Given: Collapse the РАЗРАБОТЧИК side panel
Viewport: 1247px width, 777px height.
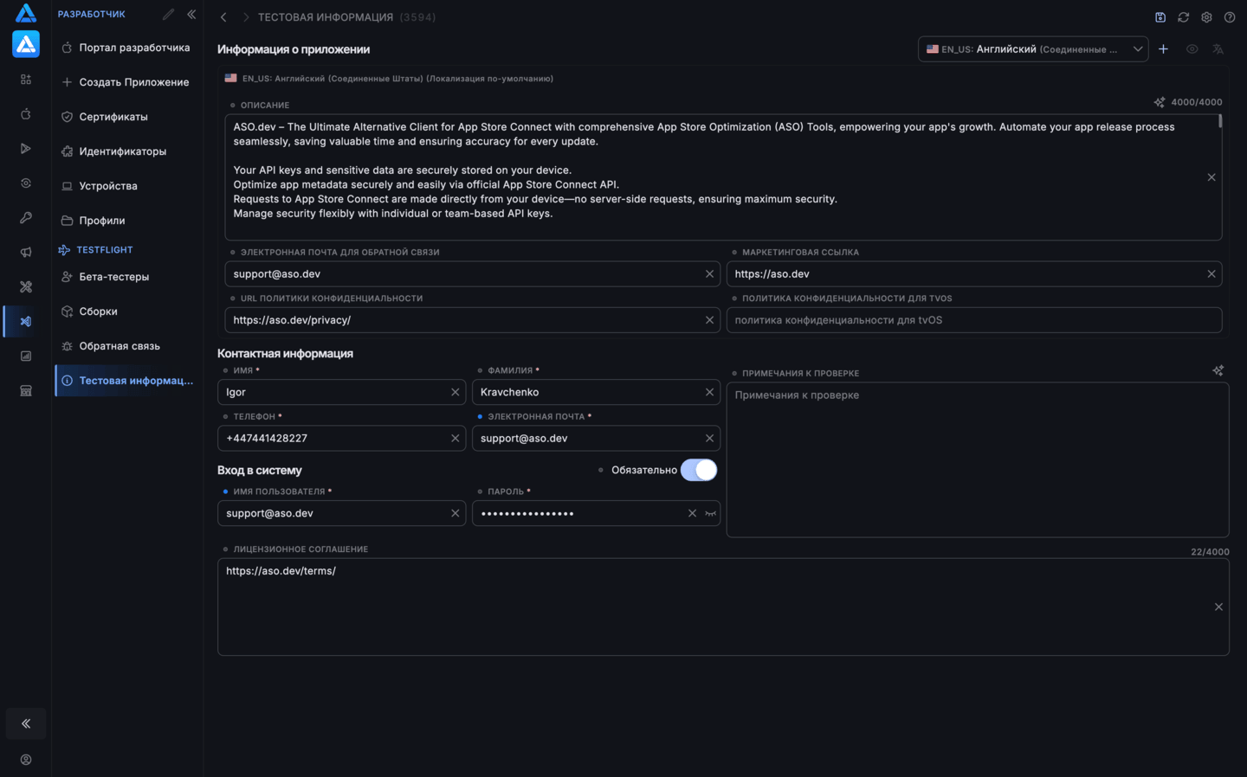Looking at the screenshot, I should point(191,14).
